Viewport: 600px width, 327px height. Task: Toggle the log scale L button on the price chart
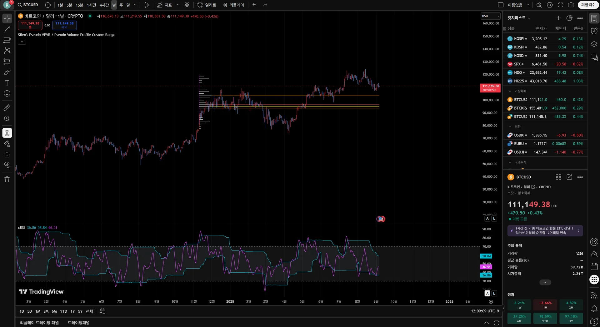pos(494,218)
